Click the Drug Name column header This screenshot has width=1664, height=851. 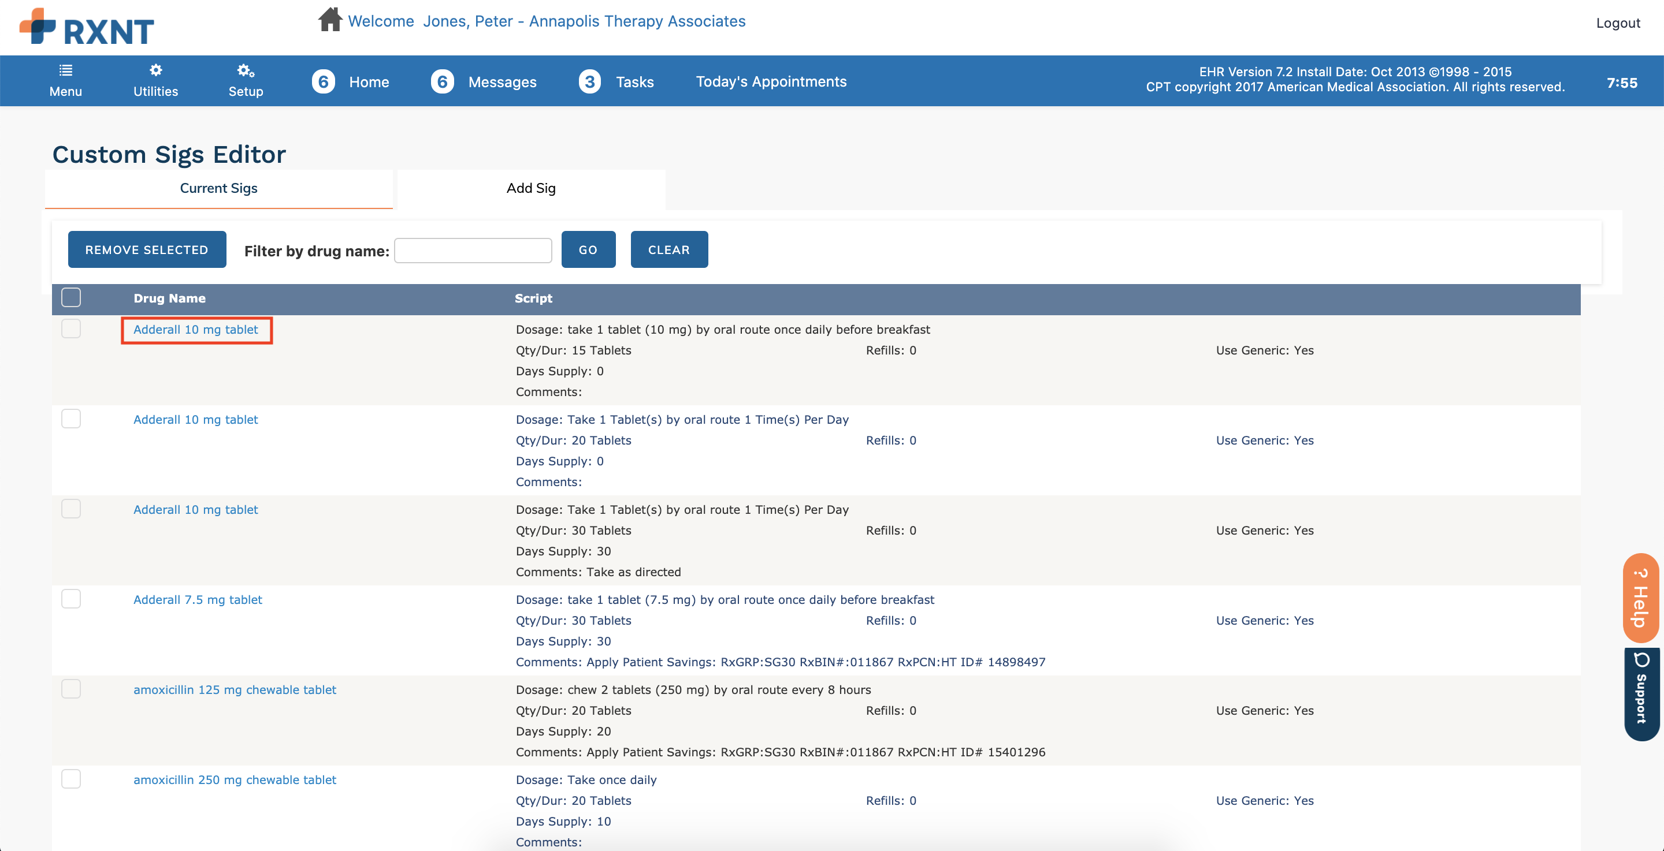tap(169, 298)
